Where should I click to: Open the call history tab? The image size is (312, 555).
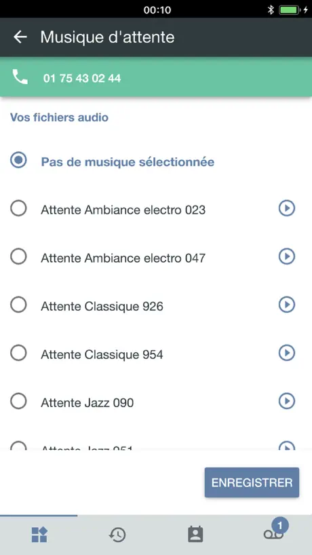tap(117, 535)
